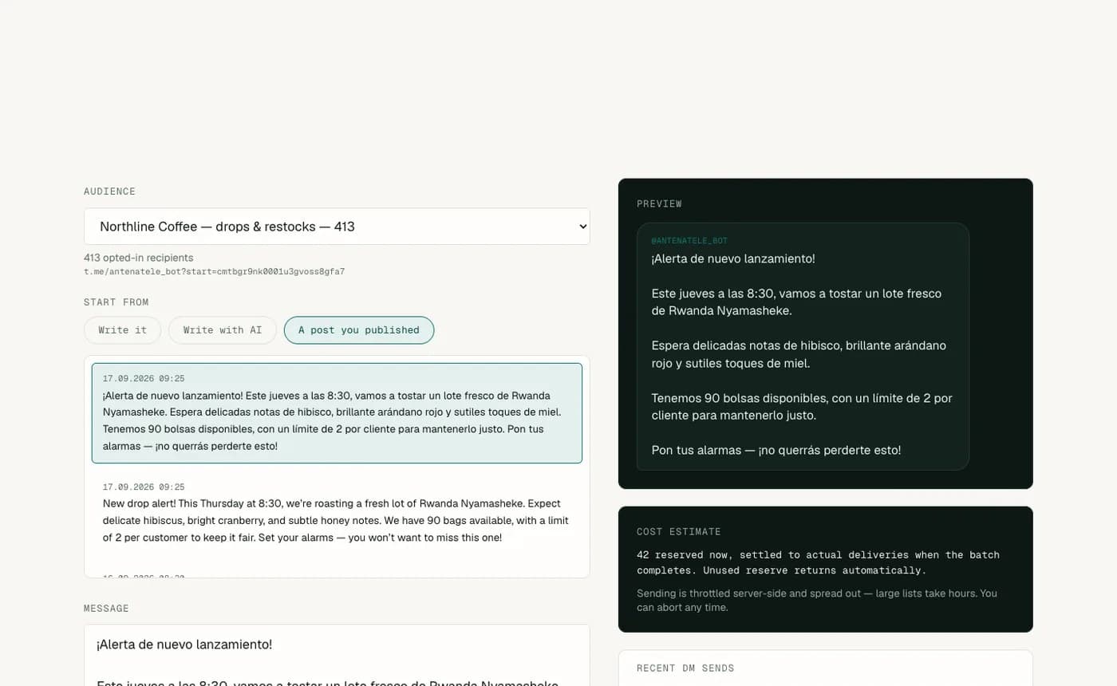Viewport: 1117px width, 686px height.
Task: Click the "Sending is throttled server-side" note
Action: coord(817,601)
